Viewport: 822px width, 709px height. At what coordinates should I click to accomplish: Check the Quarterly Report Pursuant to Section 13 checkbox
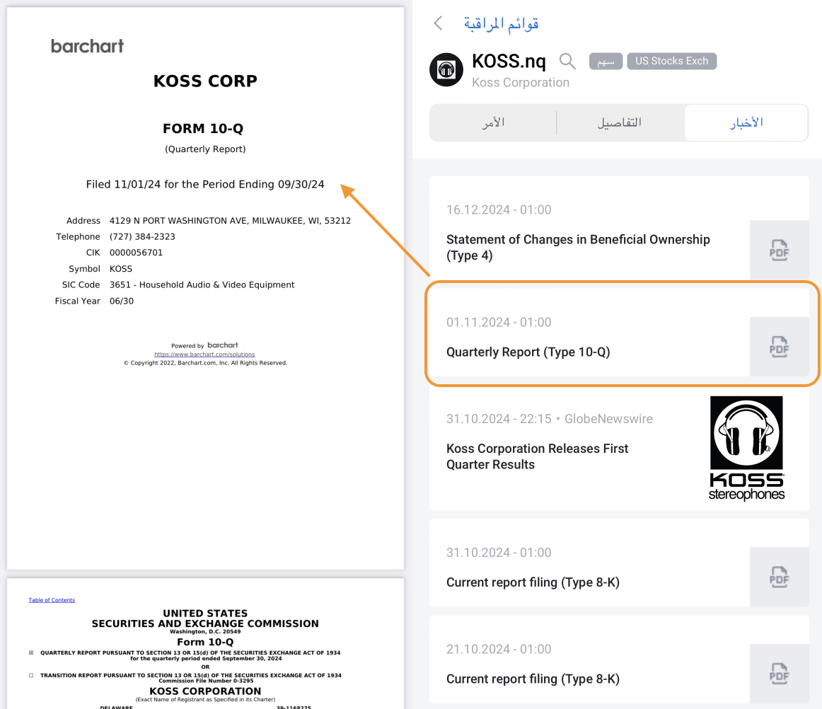click(x=31, y=653)
